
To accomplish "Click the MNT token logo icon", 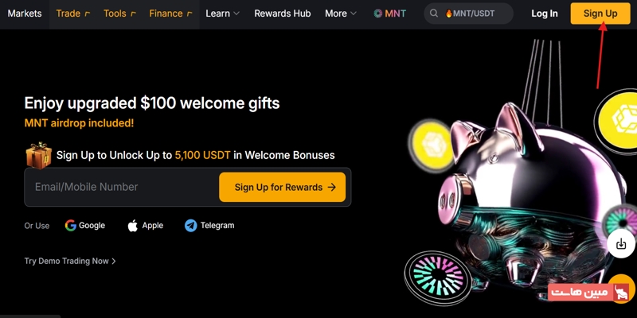I will point(377,14).
